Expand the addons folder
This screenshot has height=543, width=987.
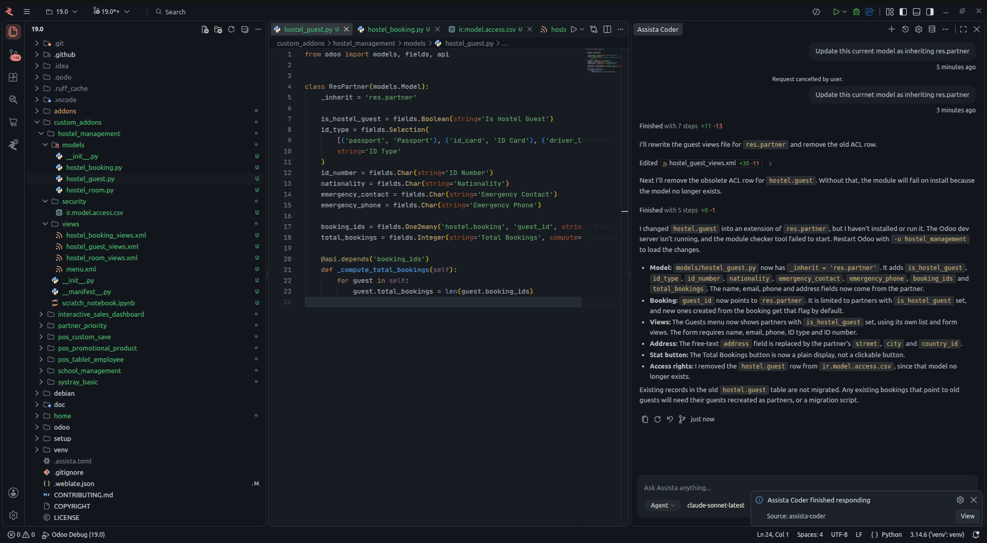click(x=37, y=111)
